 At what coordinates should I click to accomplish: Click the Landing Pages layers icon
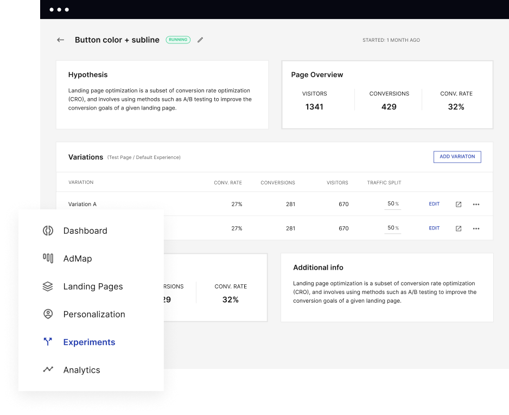(48, 286)
